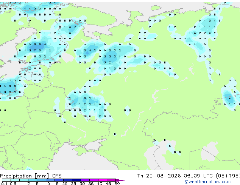Click the '25' legend scale label
Image resolution: width=240 pixels, height=185 pixels.
point(73,183)
